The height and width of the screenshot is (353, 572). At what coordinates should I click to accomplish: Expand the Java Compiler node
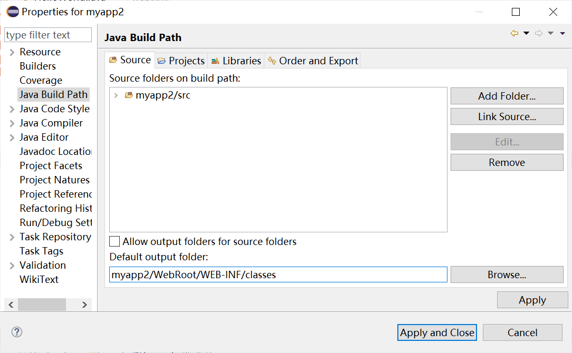[12, 123]
